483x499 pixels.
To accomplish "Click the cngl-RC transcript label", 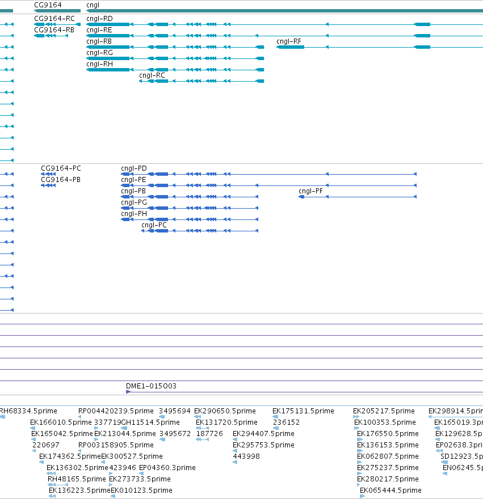I will coord(152,75).
